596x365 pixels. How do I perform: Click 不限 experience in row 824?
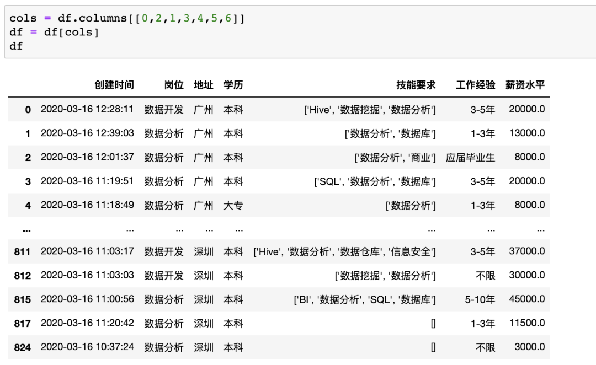486,347
